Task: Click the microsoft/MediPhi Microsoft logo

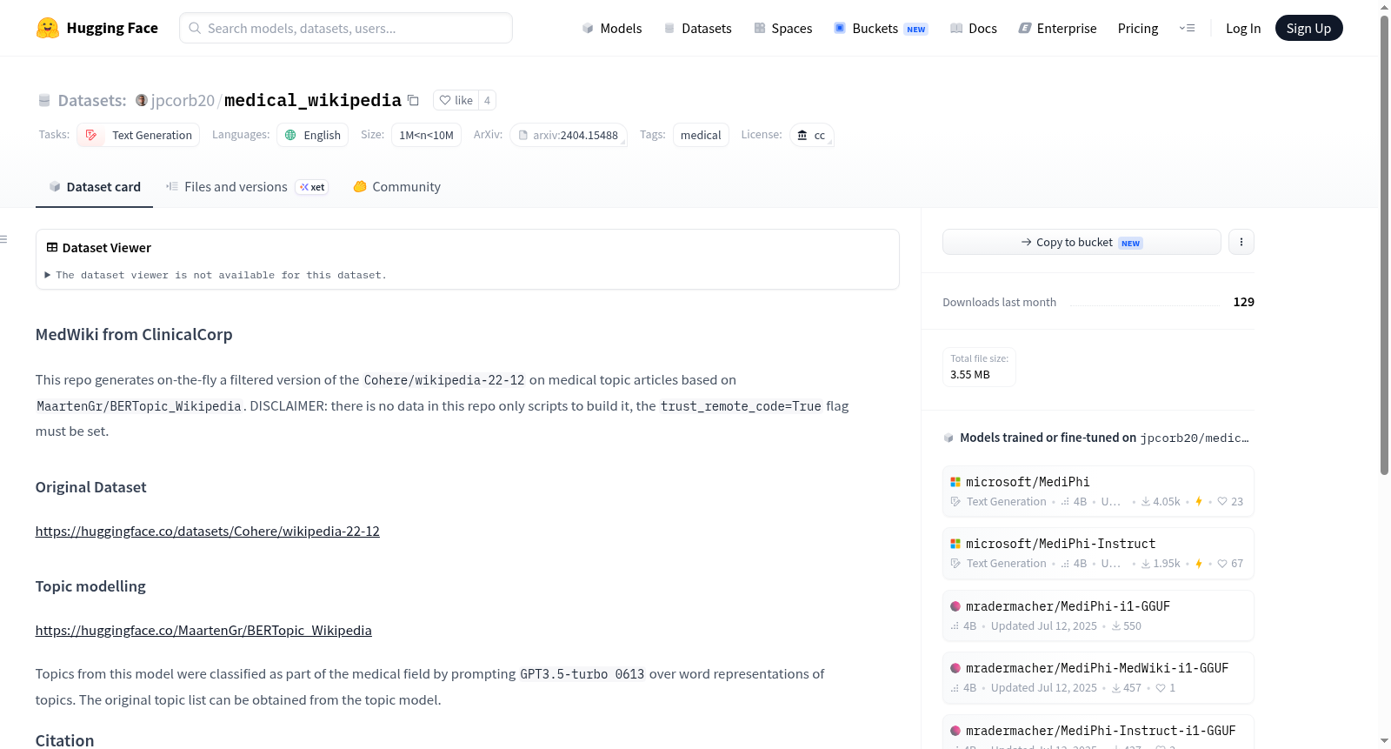Action: click(955, 482)
